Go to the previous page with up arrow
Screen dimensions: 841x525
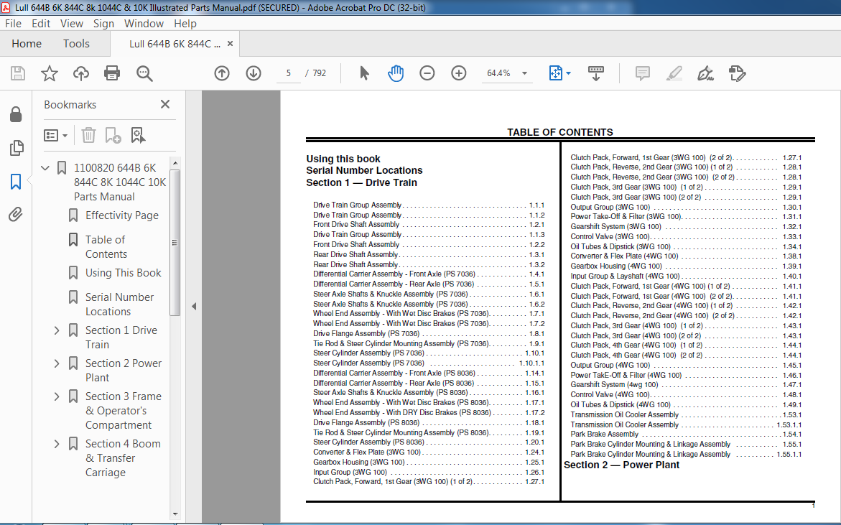point(222,73)
